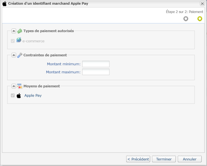This screenshot has width=207, height=166.
Task: Click the green money icon beside Types de paiement
Action: 19,31
